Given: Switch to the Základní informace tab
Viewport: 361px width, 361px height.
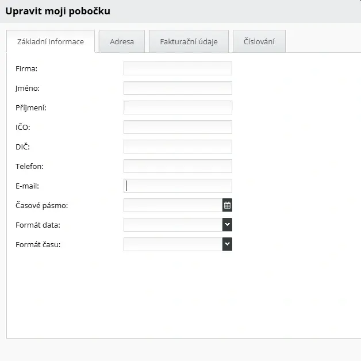Looking at the screenshot, I should [x=51, y=41].
